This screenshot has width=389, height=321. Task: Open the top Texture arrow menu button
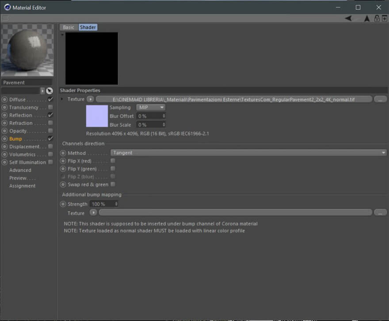(x=90, y=99)
